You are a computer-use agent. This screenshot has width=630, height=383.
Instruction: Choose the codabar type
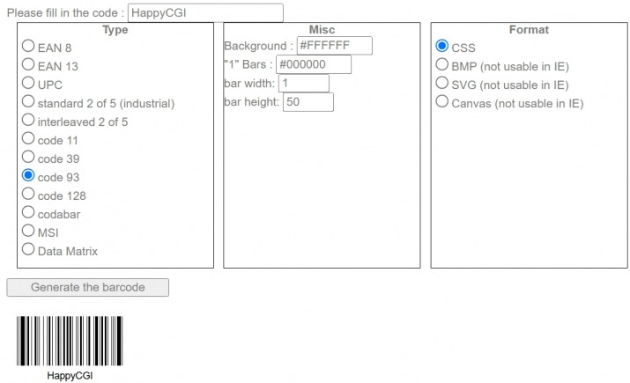tap(28, 212)
